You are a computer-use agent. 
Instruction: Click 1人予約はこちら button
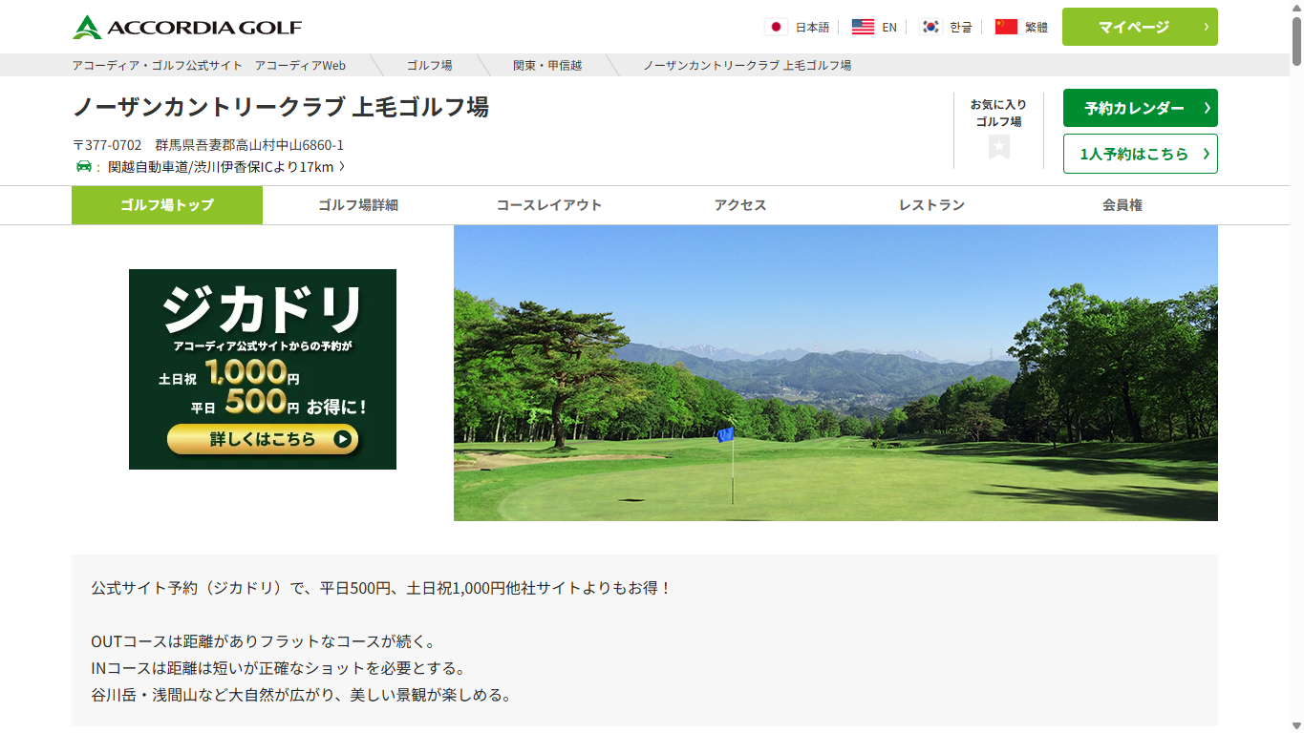(1140, 154)
